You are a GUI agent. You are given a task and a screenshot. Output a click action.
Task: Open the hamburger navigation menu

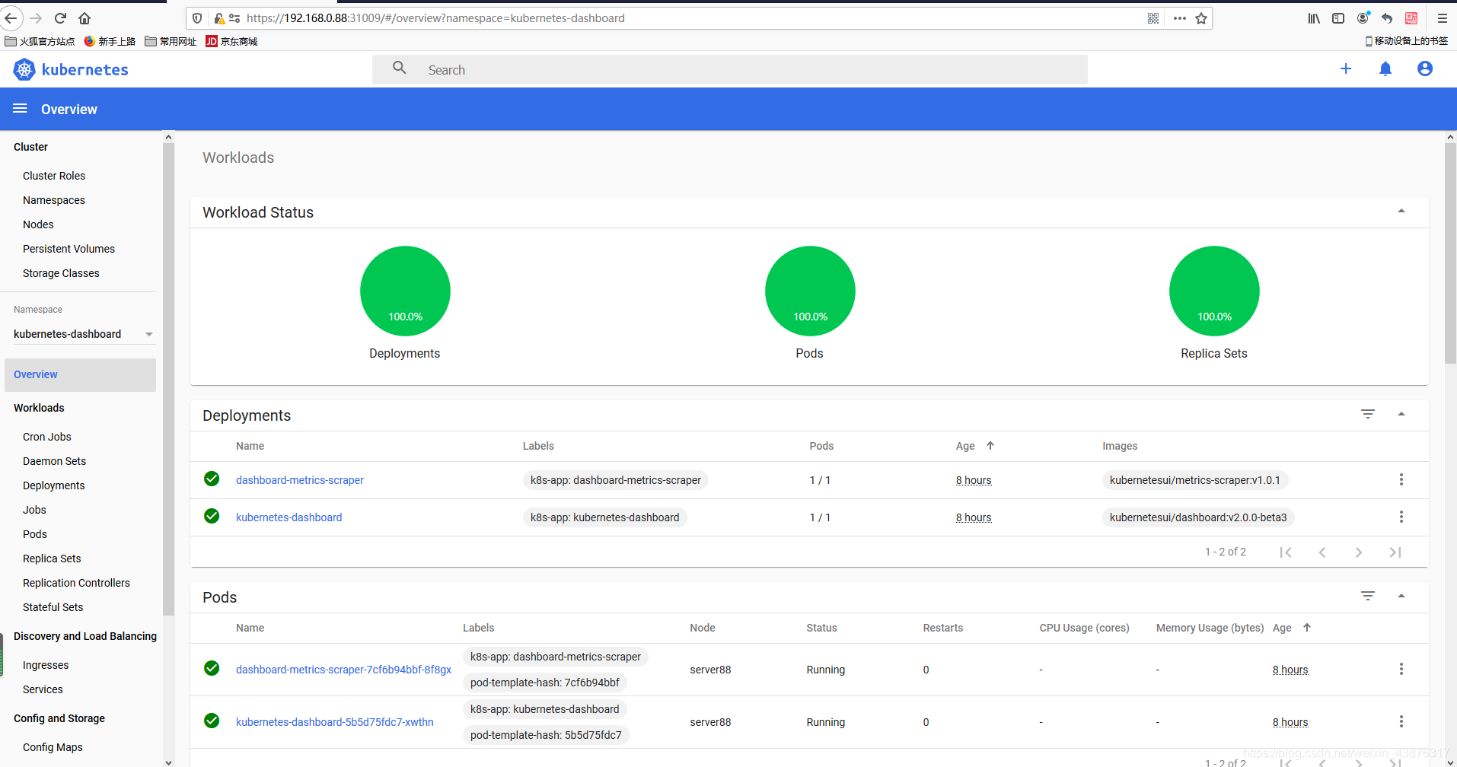[21, 109]
